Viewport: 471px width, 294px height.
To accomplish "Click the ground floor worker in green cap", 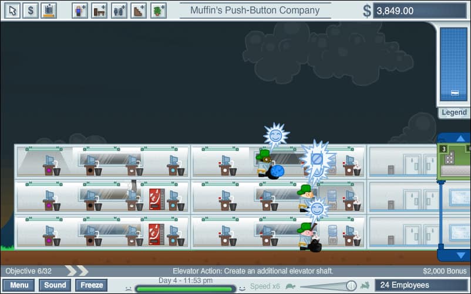I will pyautogui.click(x=308, y=237).
